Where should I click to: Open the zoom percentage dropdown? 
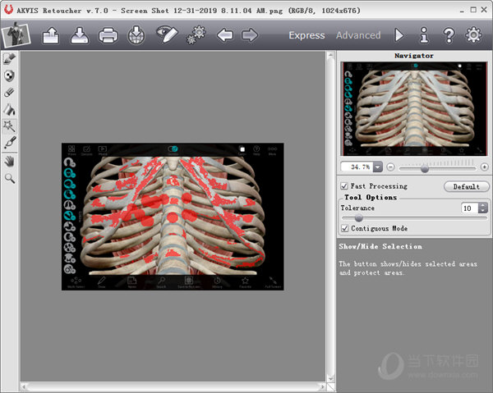378,167
